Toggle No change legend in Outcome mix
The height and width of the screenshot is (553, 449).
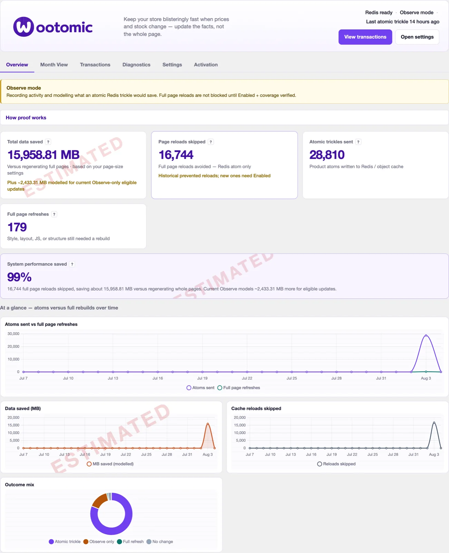(x=160, y=542)
